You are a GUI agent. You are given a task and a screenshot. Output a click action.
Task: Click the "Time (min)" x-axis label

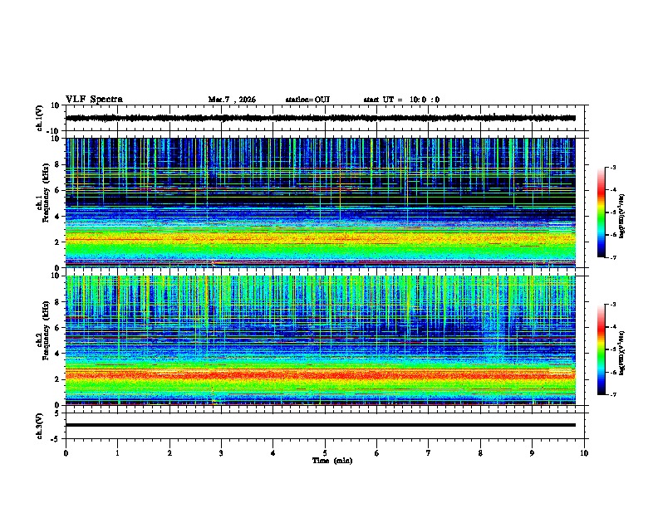(332, 461)
